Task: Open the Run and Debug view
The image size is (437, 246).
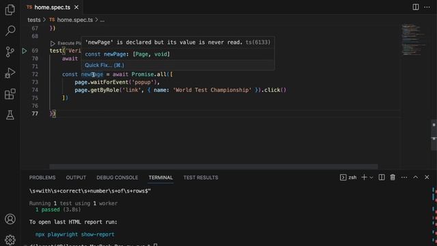Action: (x=10, y=73)
